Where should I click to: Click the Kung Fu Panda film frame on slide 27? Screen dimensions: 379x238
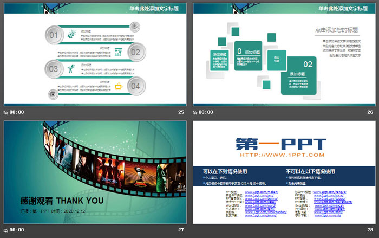pyautogui.click(x=140, y=176)
